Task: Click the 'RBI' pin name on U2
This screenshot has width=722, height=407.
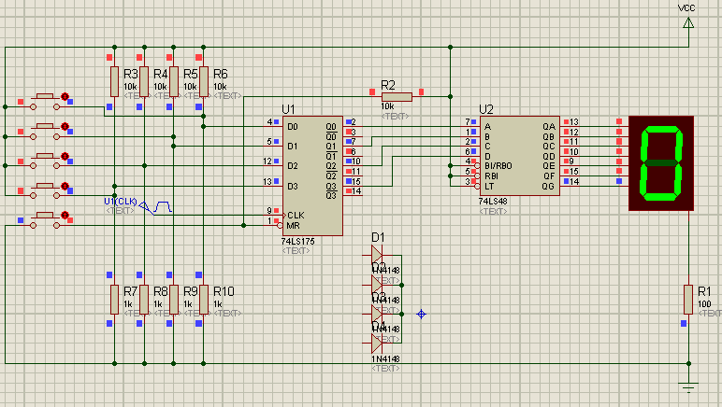Action: [x=491, y=175]
